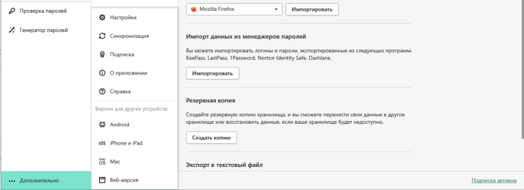
Task: Open Настройки from the popup menu
Action: (134, 17)
